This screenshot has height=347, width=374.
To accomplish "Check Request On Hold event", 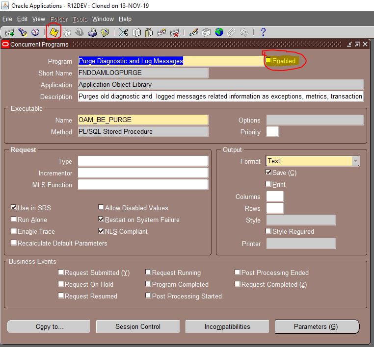I will coord(61,284).
